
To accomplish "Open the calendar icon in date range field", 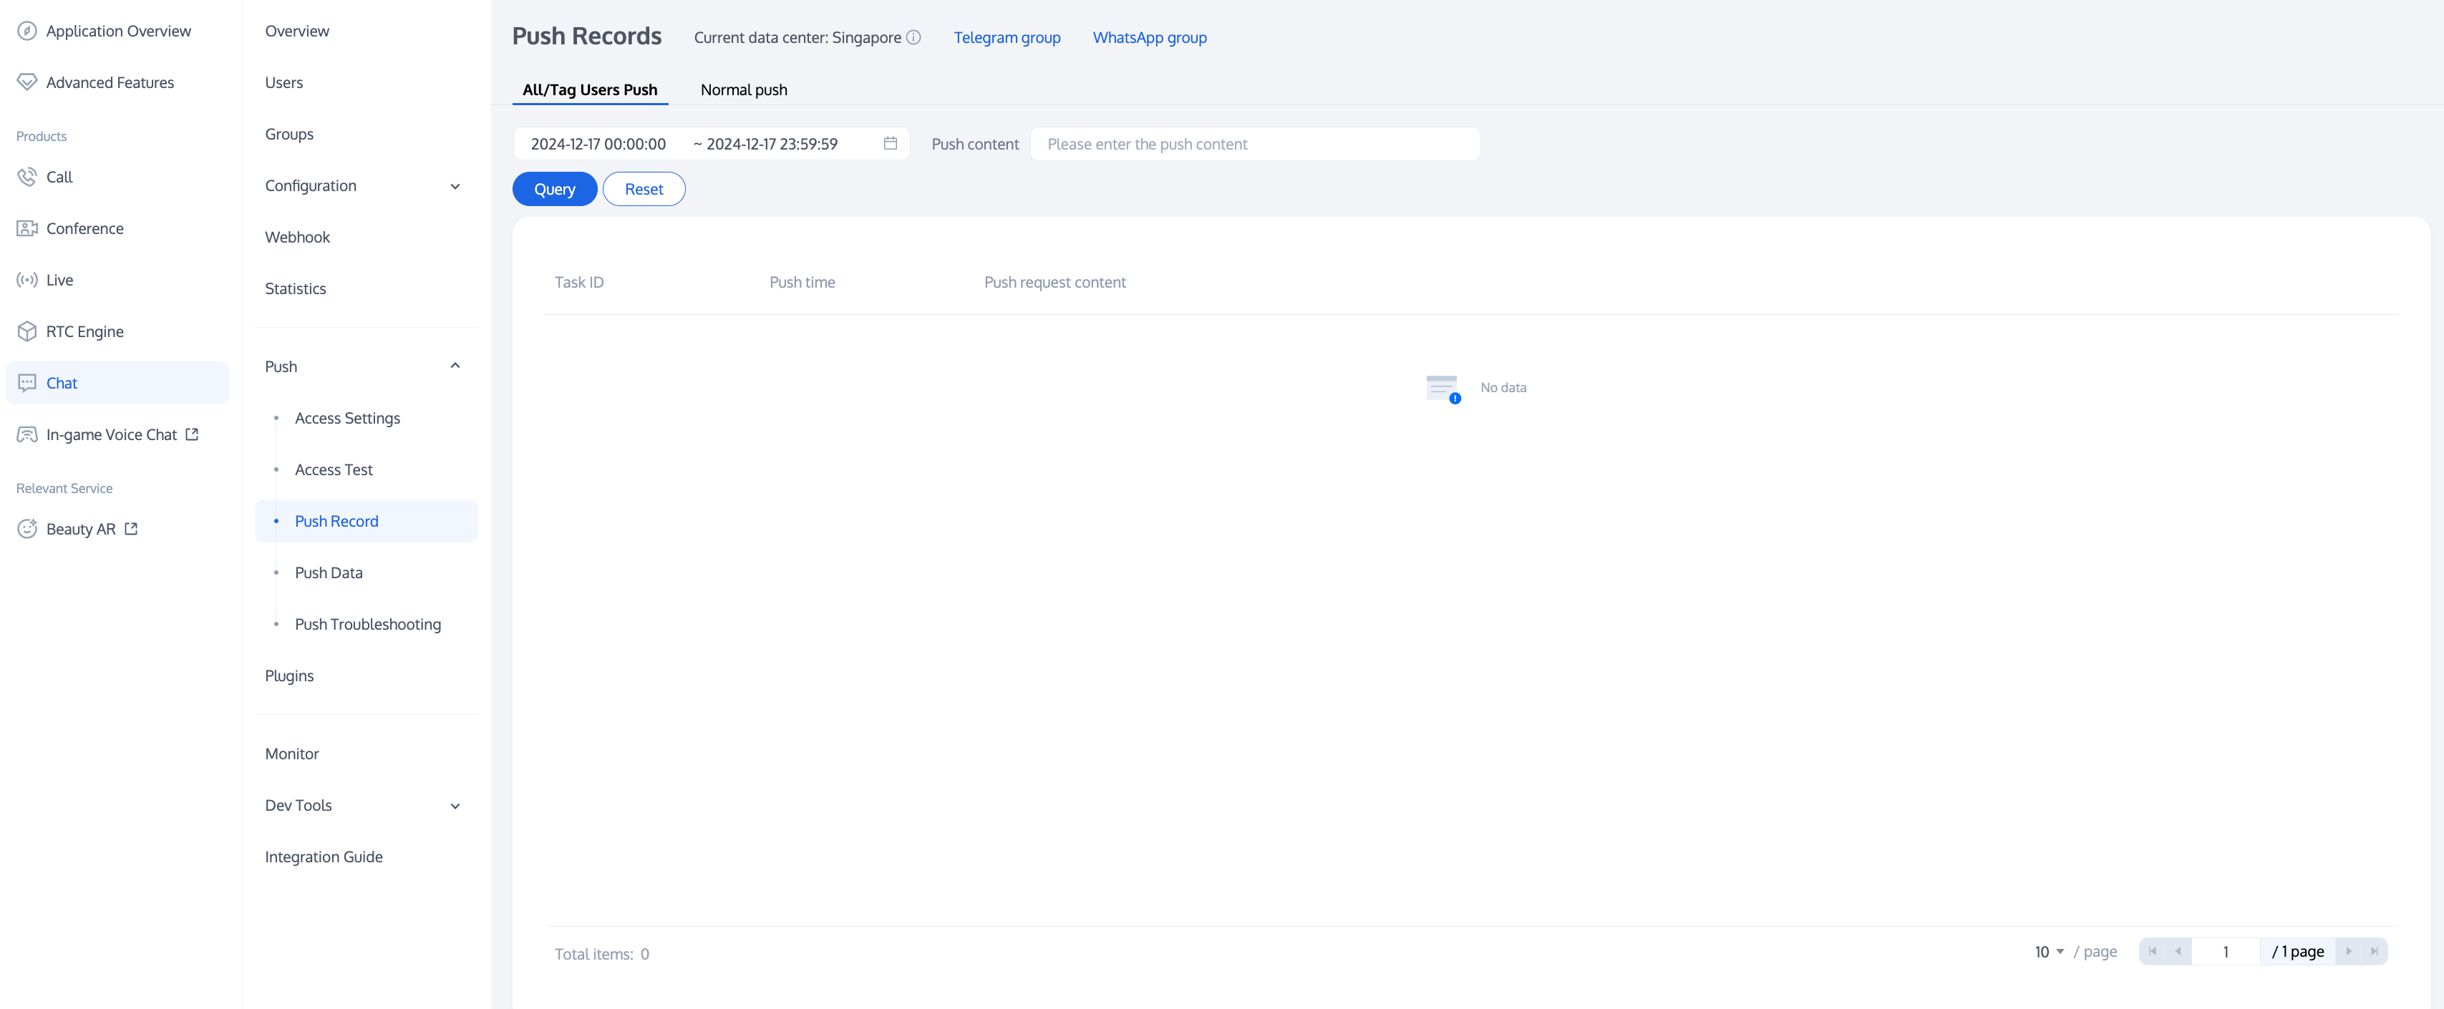I will coord(890,144).
